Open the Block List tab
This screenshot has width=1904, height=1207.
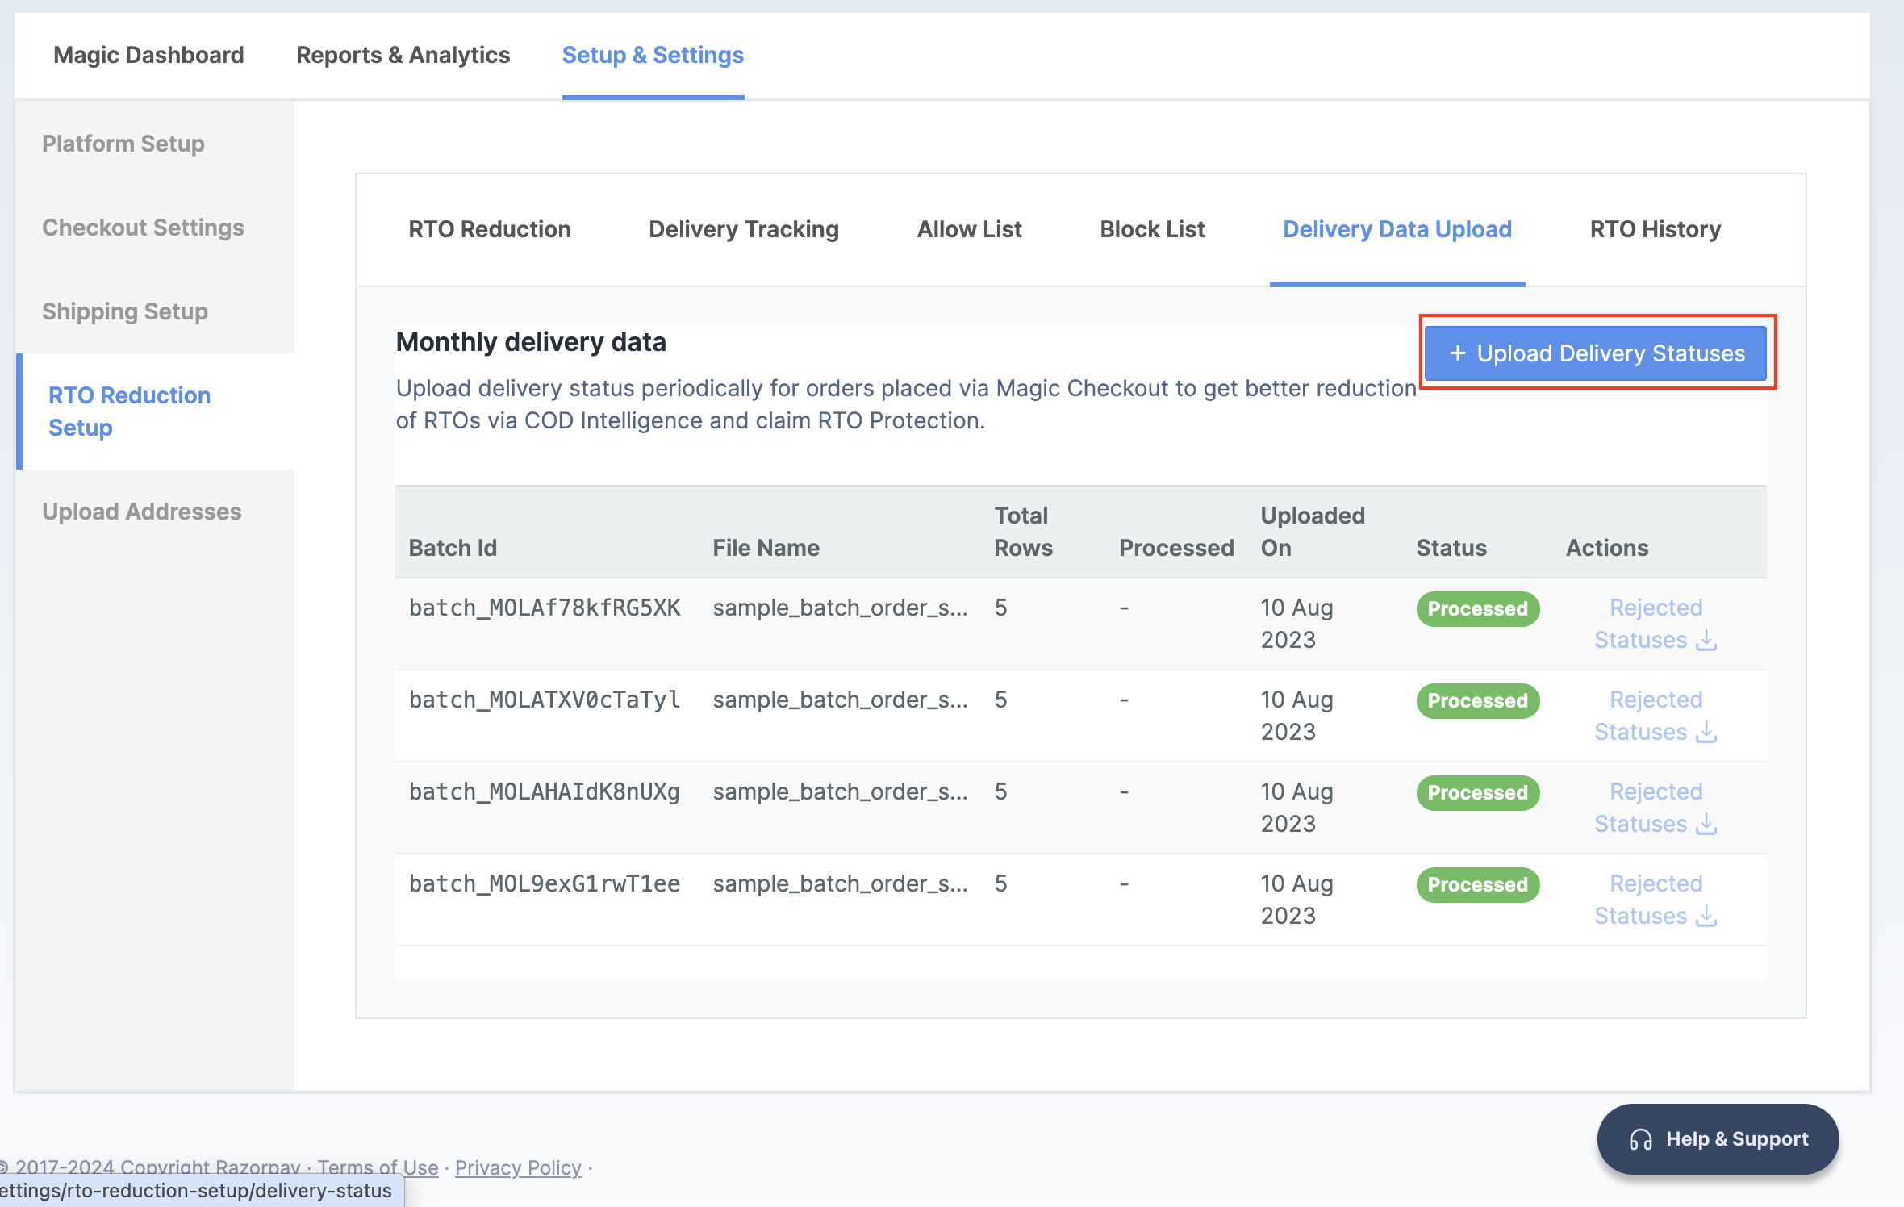pyautogui.click(x=1152, y=229)
